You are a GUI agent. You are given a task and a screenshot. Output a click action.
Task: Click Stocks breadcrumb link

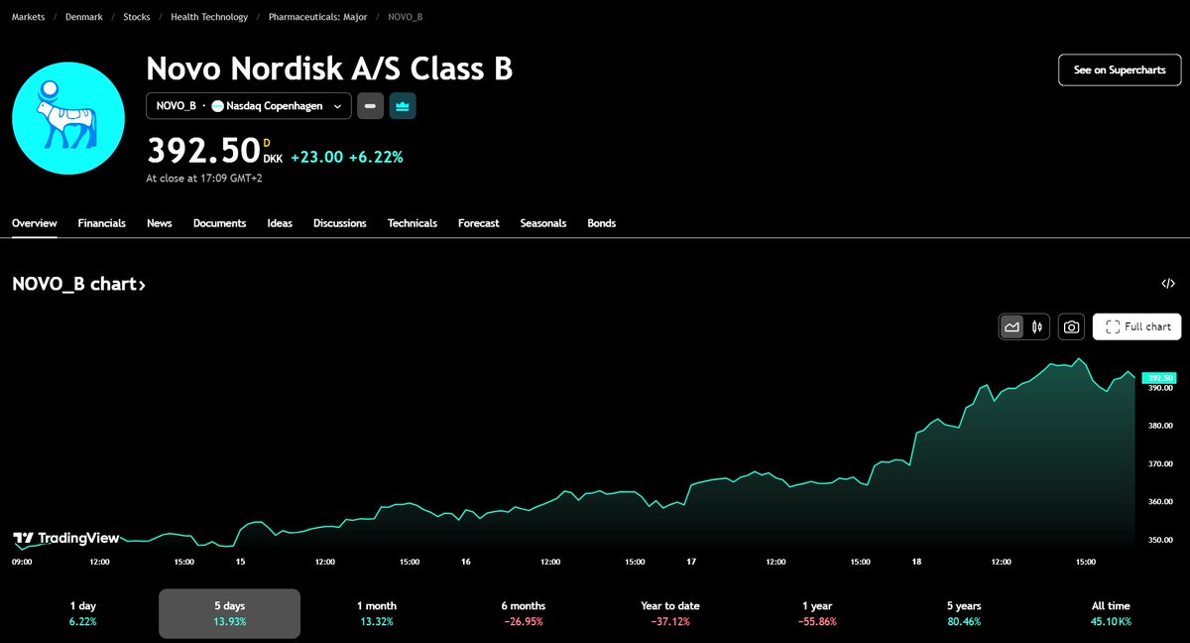click(137, 17)
